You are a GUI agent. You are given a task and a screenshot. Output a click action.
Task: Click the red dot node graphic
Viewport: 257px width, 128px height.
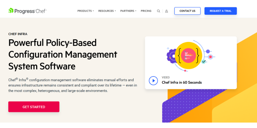(210, 57)
